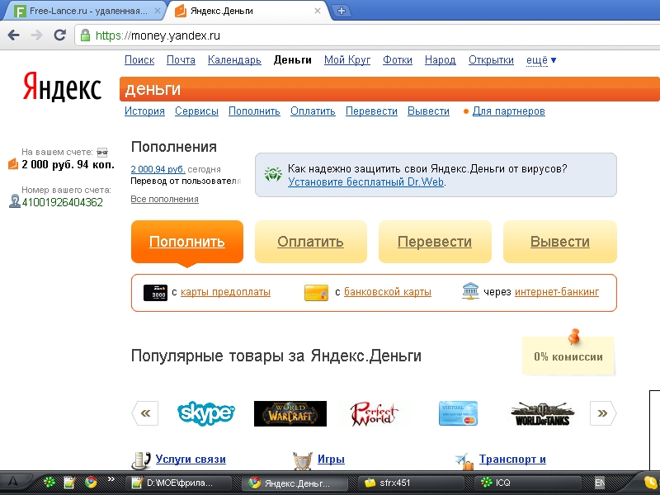The width and height of the screenshot is (660, 495).
Task: Open the История submenu link
Action: 144,111
